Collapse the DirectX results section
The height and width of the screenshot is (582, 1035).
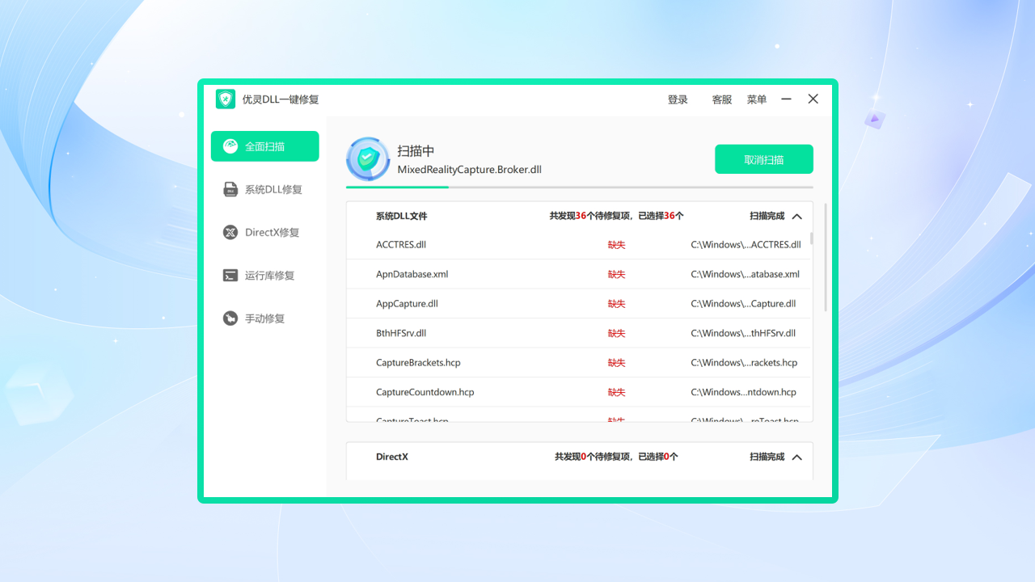tap(796, 457)
